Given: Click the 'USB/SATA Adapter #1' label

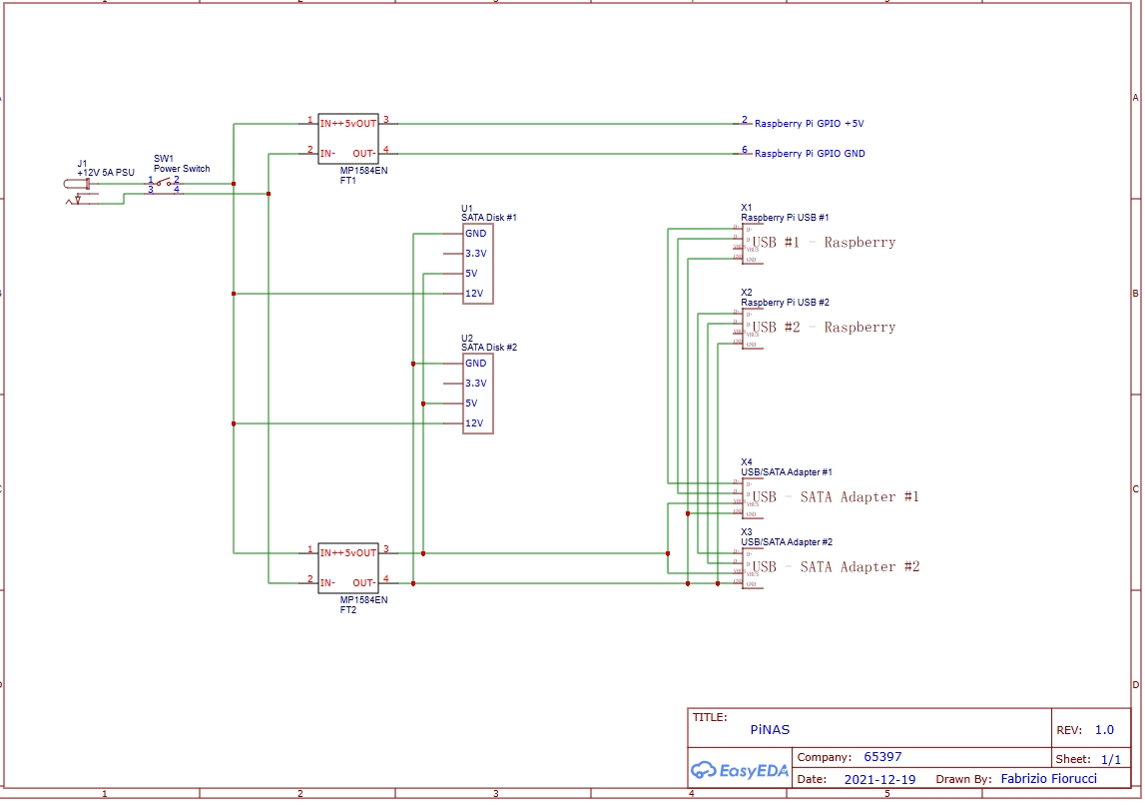Looking at the screenshot, I should pos(787,472).
